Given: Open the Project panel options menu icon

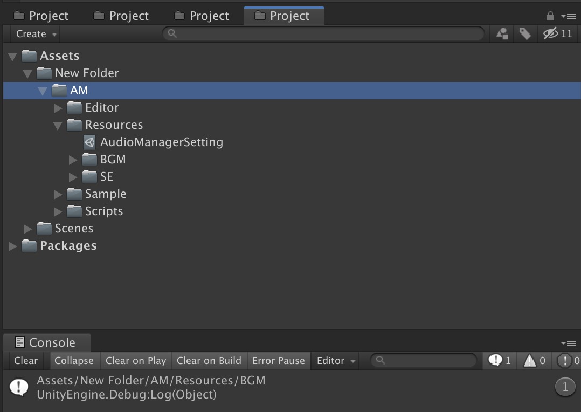Looking at the screenshot, I should (x=568, y=16).
